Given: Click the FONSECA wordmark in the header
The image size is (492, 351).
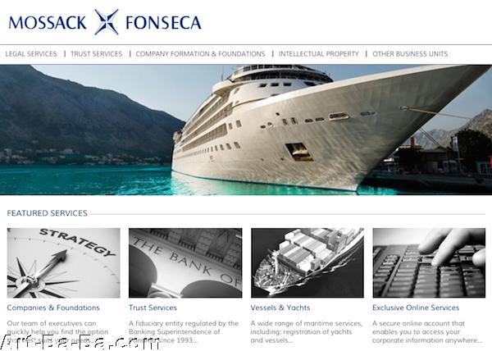Looking at the screenshot, I should coord(163,23).
